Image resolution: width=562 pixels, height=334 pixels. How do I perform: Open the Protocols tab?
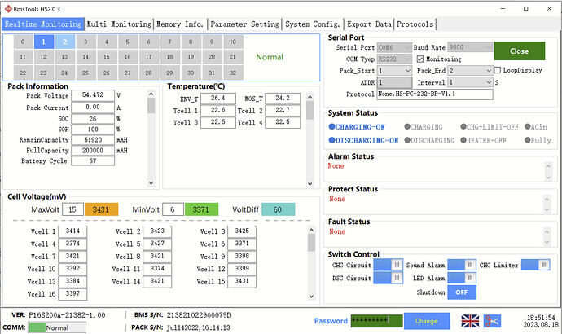pyautogui.click(x=415, y=24)
